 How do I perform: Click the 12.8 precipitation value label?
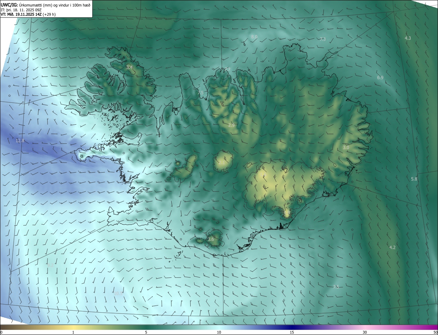(20, 141)
